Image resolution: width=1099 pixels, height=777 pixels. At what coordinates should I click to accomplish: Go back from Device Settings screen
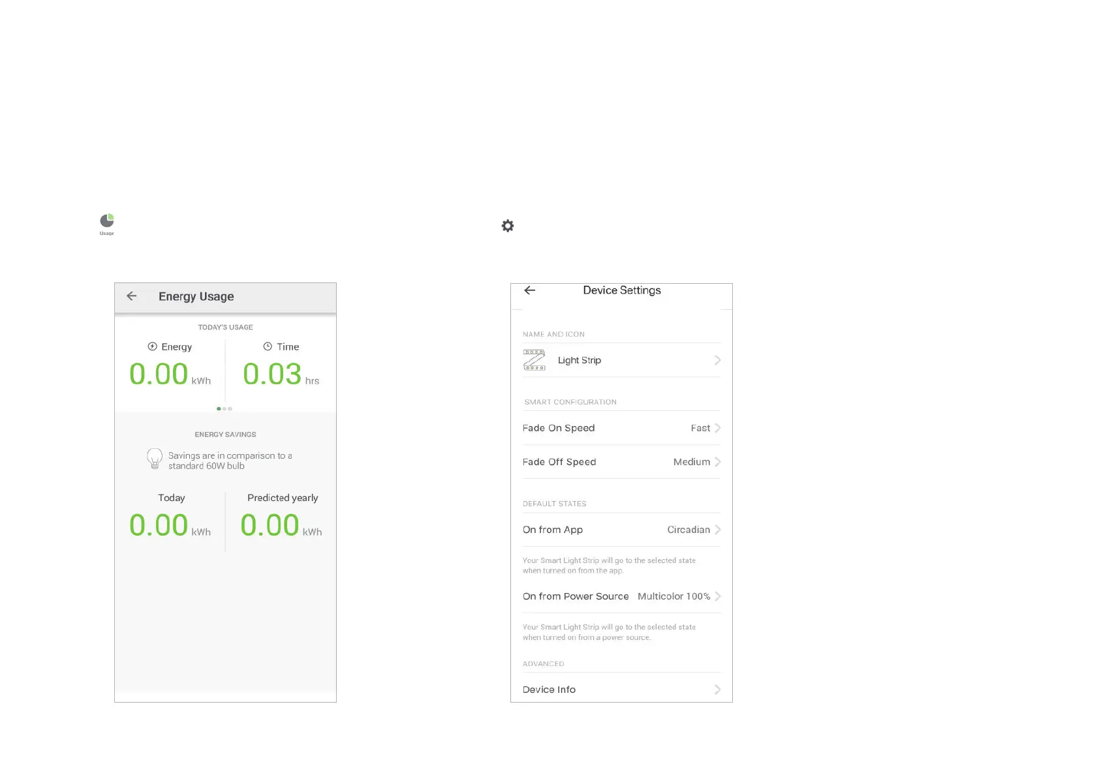point(530,290)
